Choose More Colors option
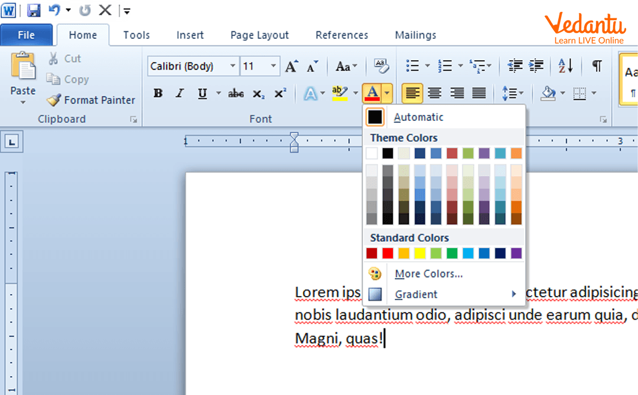638x395 pixels. [428, 274]
